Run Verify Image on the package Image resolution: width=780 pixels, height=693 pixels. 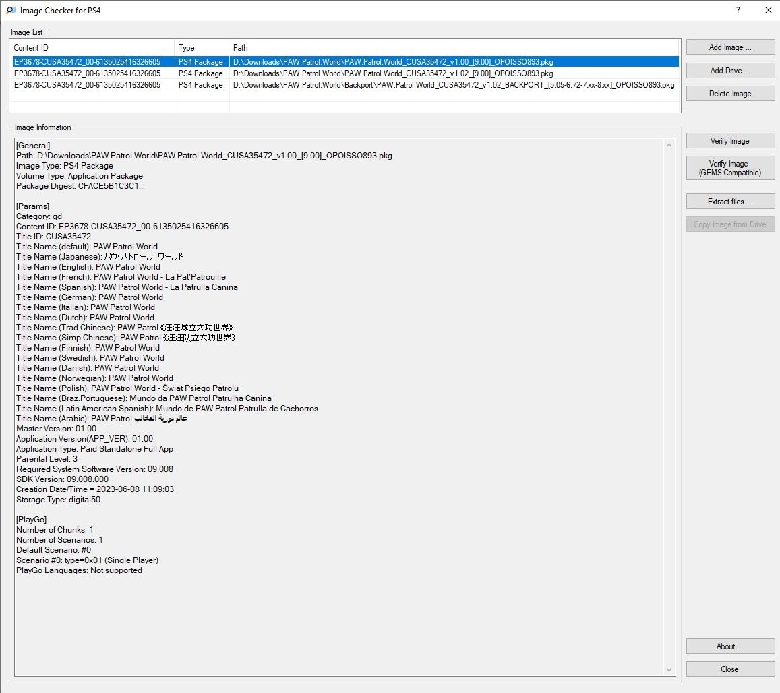(x=729, y=141)
